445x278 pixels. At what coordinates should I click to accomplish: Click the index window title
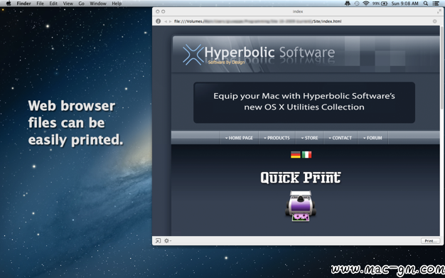[298, 11]
